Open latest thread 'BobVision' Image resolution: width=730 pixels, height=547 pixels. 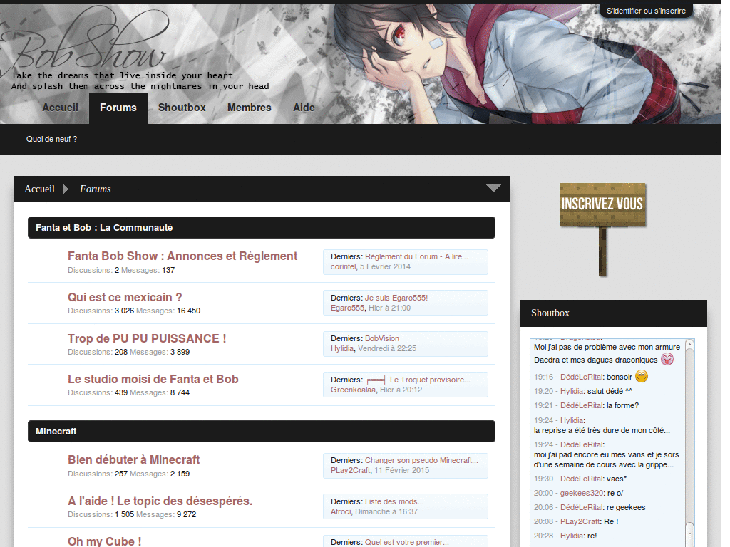coord(382,338)
